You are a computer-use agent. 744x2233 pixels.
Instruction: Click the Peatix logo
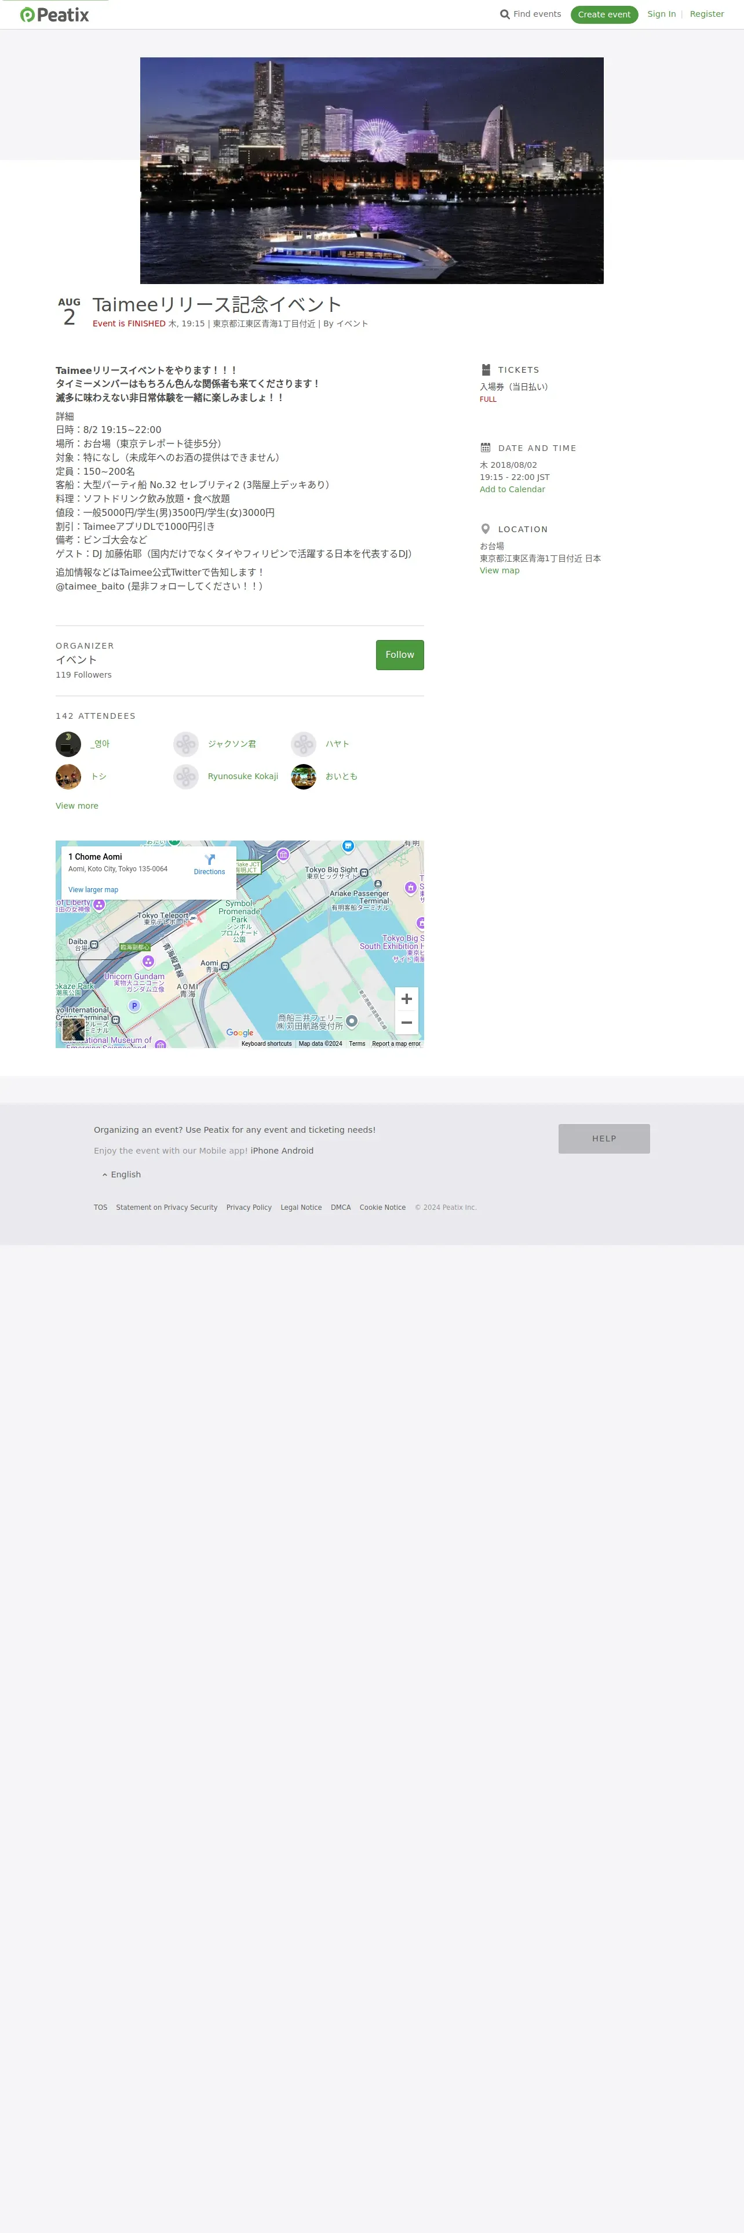point(54,14)
